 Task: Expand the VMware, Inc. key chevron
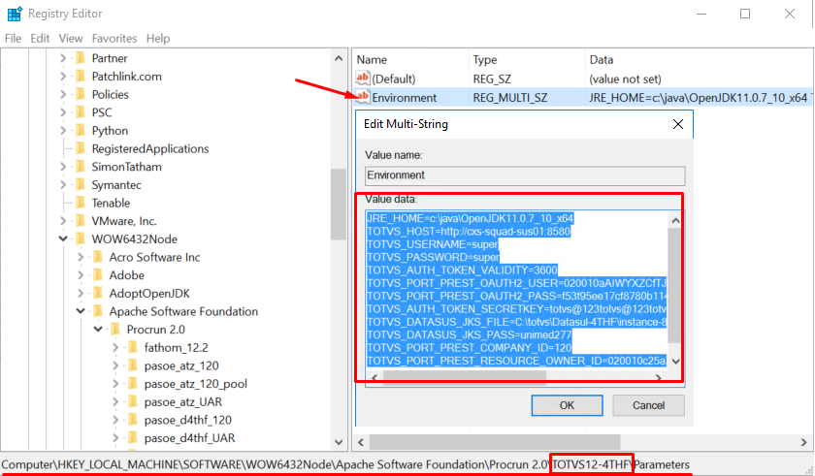[x=63, y=221]
